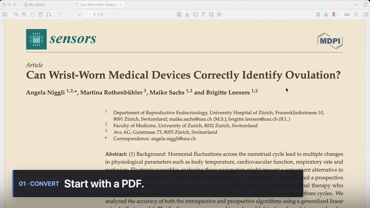Viewport: 370px width, 208px height.
Task: Open the related items hierarchy icon
Action: coord(326,14)
